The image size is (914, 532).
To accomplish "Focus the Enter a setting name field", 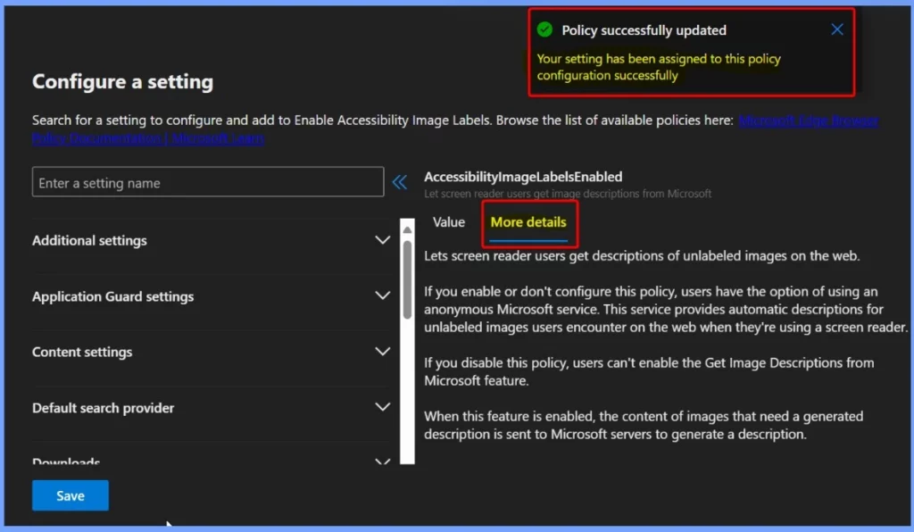I will coord(208,182).
